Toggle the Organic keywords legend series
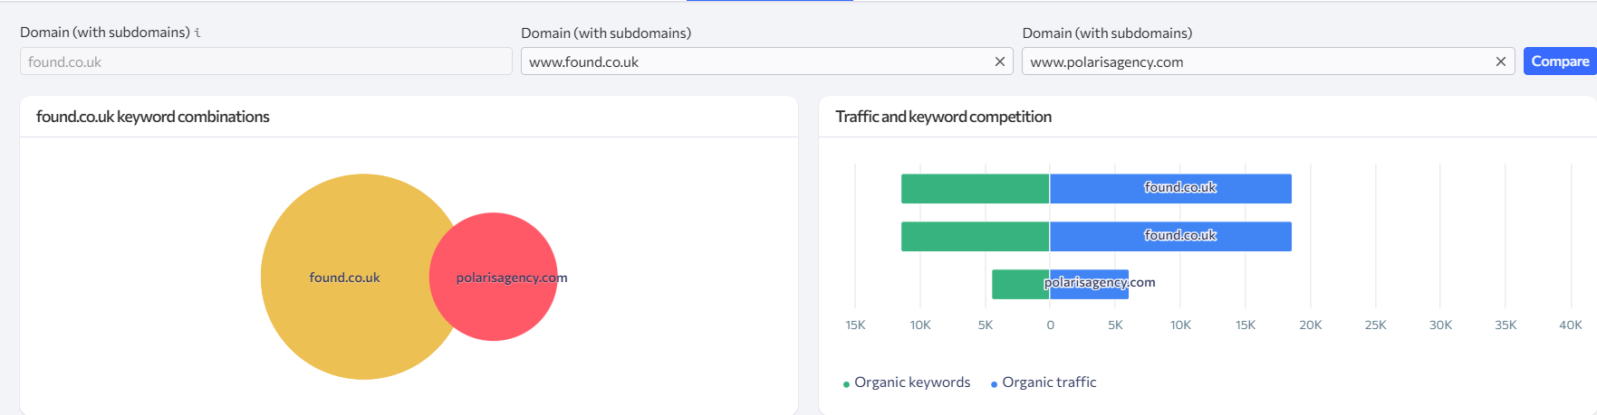 [911, 382]
